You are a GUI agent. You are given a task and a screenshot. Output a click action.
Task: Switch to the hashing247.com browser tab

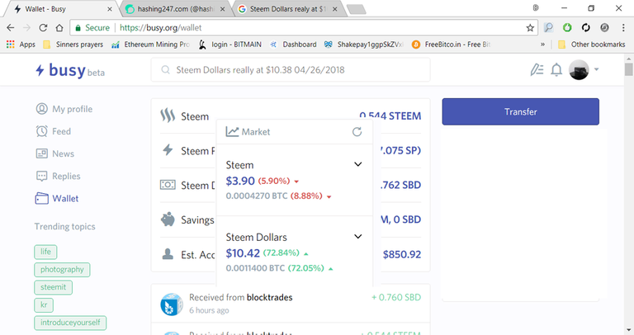click(175, 9)
